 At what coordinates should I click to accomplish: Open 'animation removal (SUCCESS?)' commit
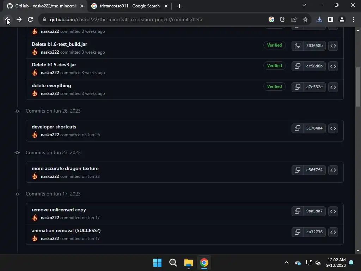[x=66, y=230]
